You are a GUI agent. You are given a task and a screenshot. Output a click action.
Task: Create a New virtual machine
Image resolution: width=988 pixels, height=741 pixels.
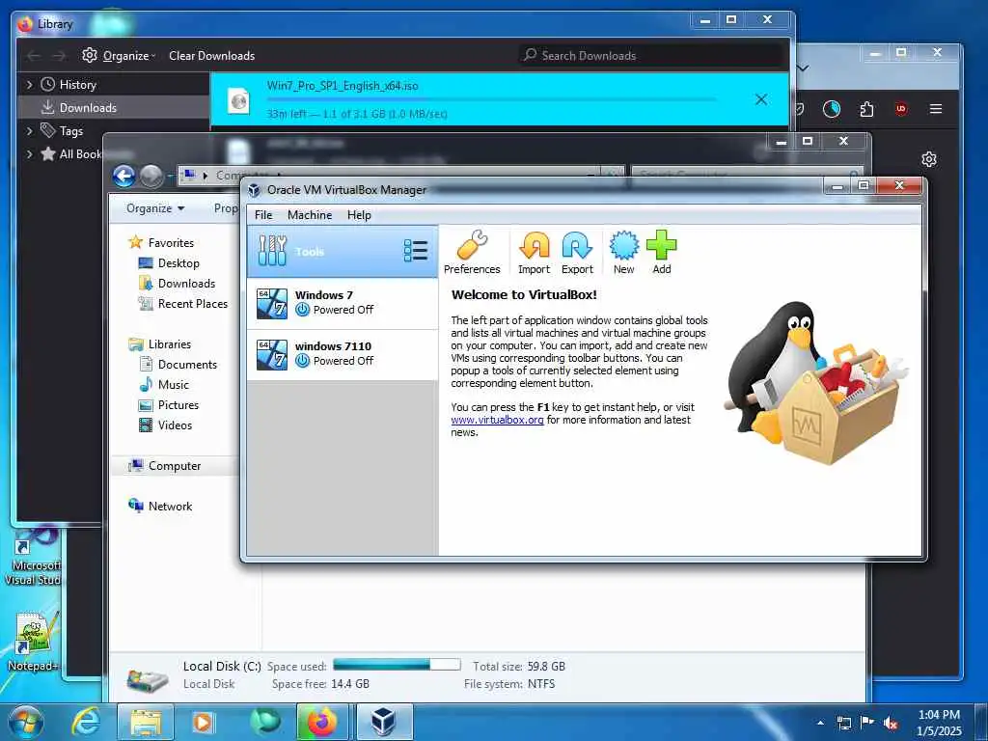point(624,253)
